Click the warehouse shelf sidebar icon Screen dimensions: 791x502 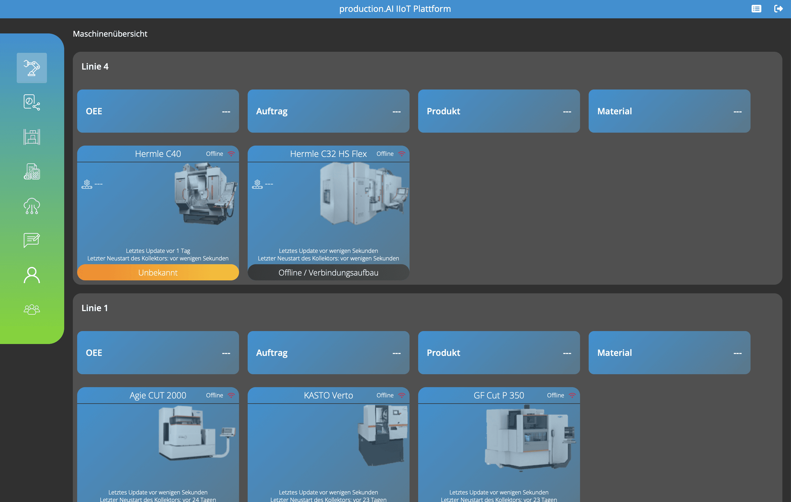(32, 137)
